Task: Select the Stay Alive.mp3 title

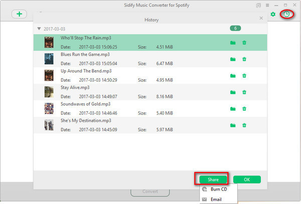Action: pos(75,88)
